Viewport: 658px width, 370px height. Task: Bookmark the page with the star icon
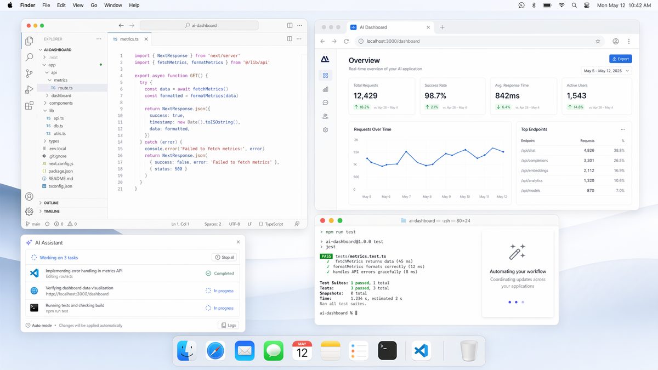tap(598, 41)
